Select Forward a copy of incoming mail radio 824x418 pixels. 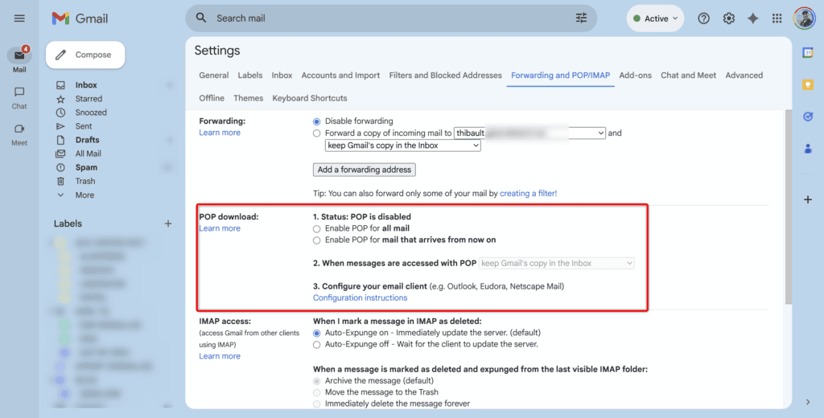point(316,133)
